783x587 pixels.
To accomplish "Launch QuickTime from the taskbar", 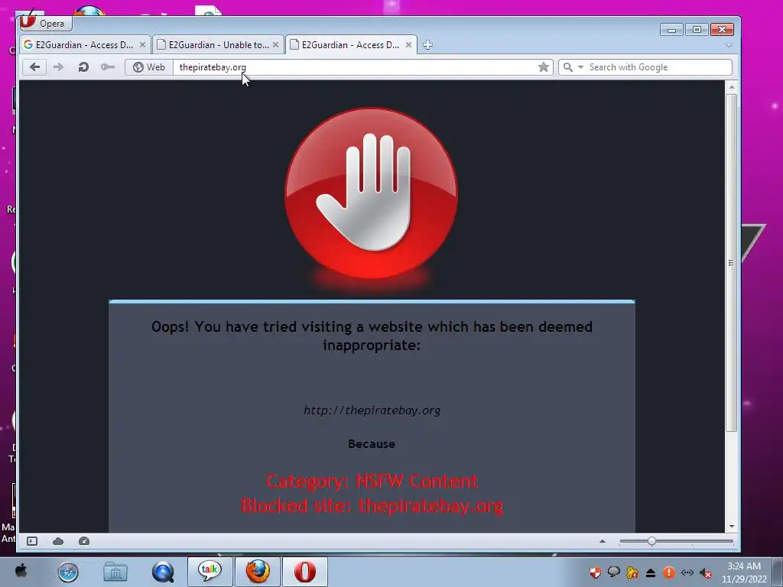I will coord(163,572).
